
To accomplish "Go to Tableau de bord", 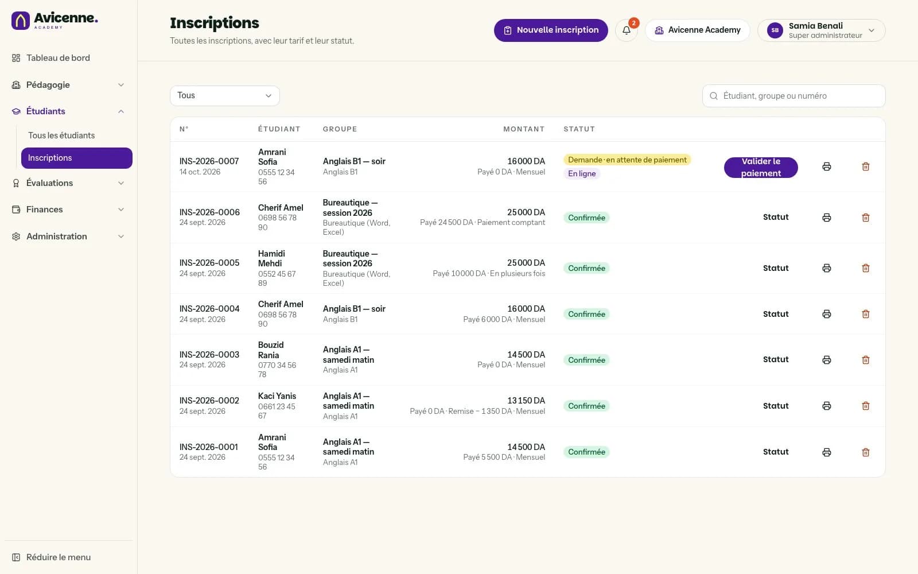I will (x=68, y=58).
